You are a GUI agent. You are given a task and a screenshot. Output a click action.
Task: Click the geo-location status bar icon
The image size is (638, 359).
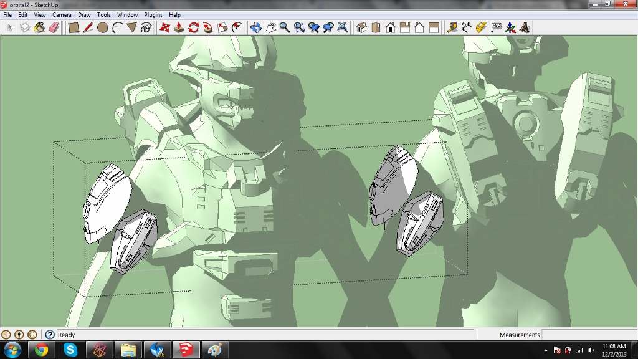pos(6,335)
